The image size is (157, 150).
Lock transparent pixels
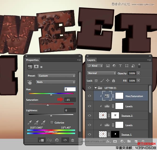pyautogui.click(x=96, y=81)
